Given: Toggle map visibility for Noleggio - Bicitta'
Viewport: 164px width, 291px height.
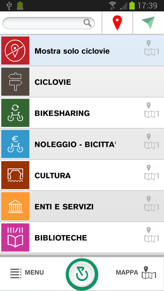Looking at the screenshot, I should click(151, 141).
